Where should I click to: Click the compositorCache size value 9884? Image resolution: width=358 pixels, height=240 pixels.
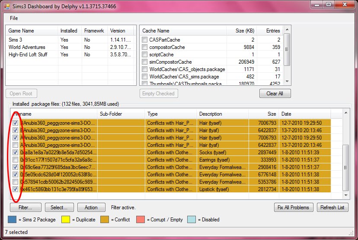pos(249,47)
